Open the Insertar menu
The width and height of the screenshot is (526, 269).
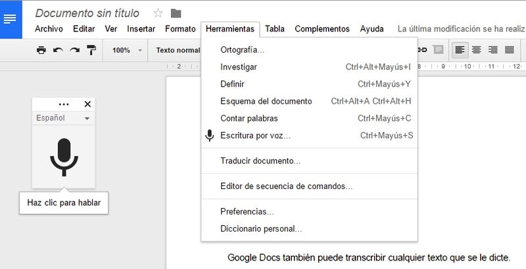tap(141, 29)
